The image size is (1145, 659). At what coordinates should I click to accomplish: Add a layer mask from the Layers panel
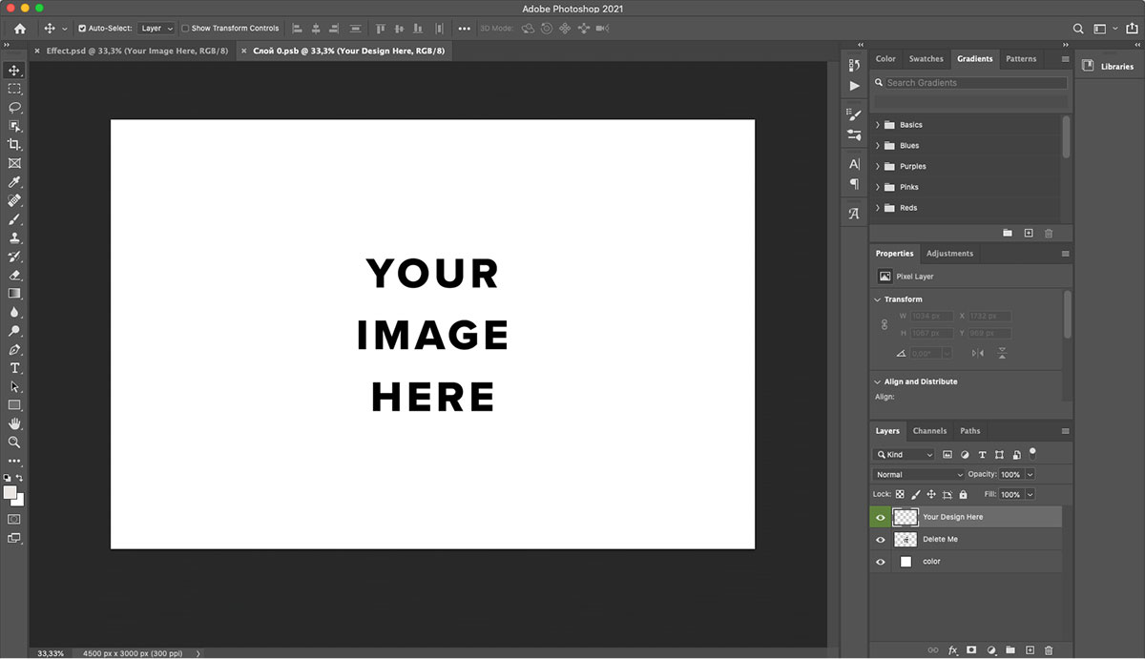pos(971,649)
